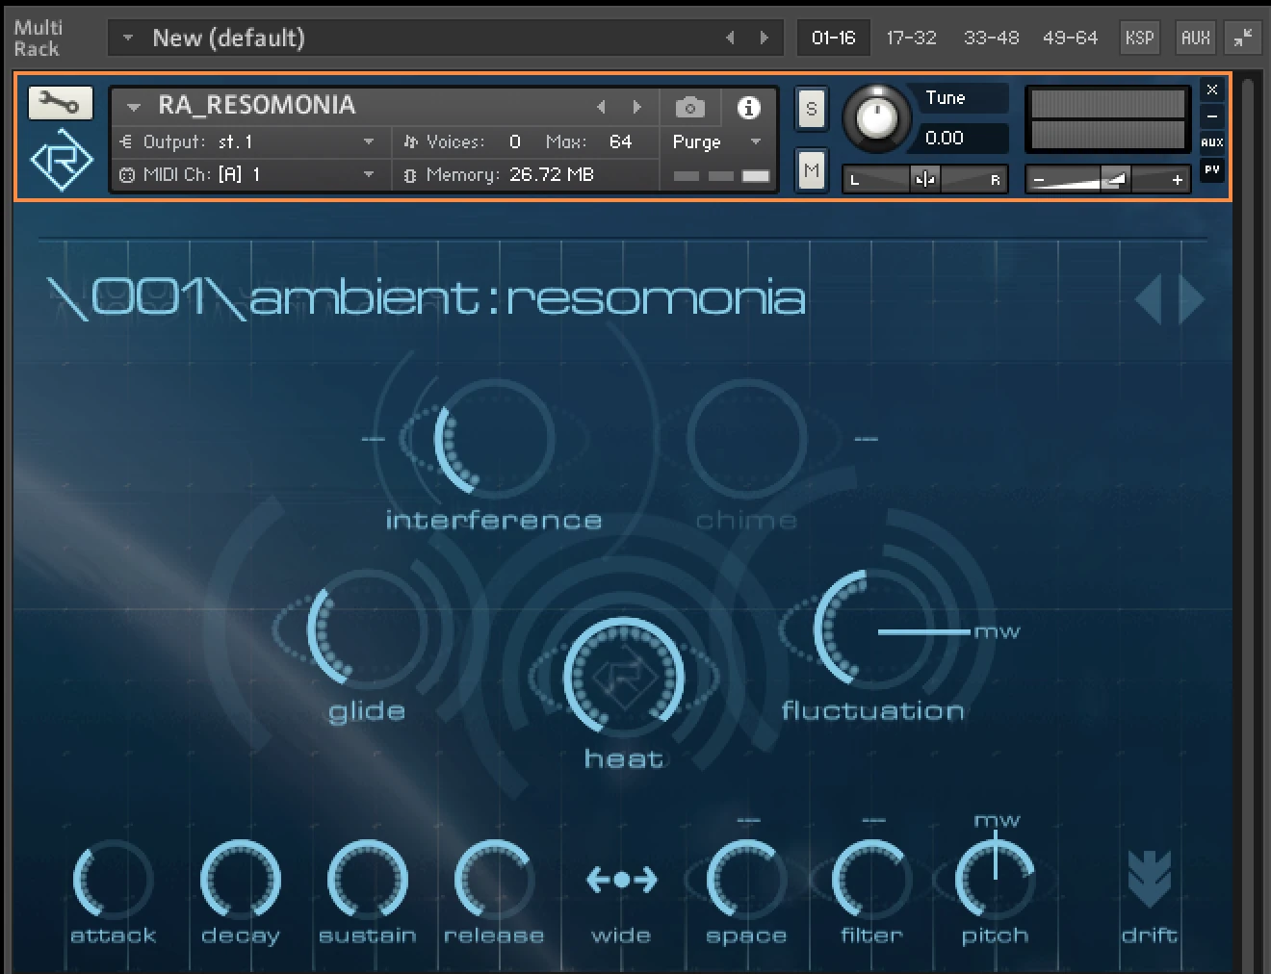The width and height of the screenshot is (1271, 974).
Task: Switch to the 49-64 channel page
Action: [x=1070, y=38]
